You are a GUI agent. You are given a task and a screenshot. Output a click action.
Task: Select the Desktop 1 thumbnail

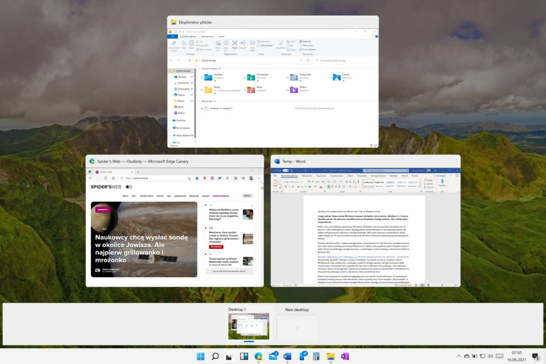pyautogui.click(x=248, y=326)
